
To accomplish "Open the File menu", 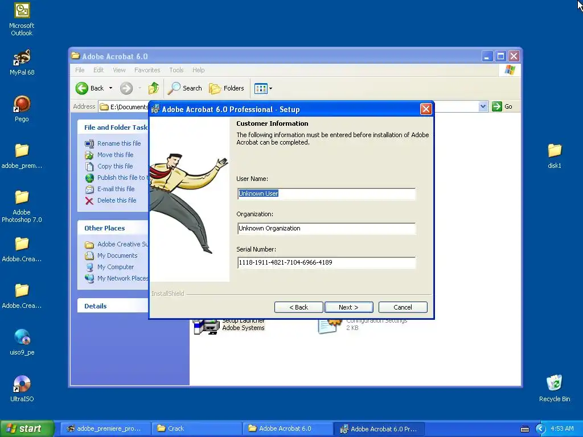I will (x=80, y=70).
